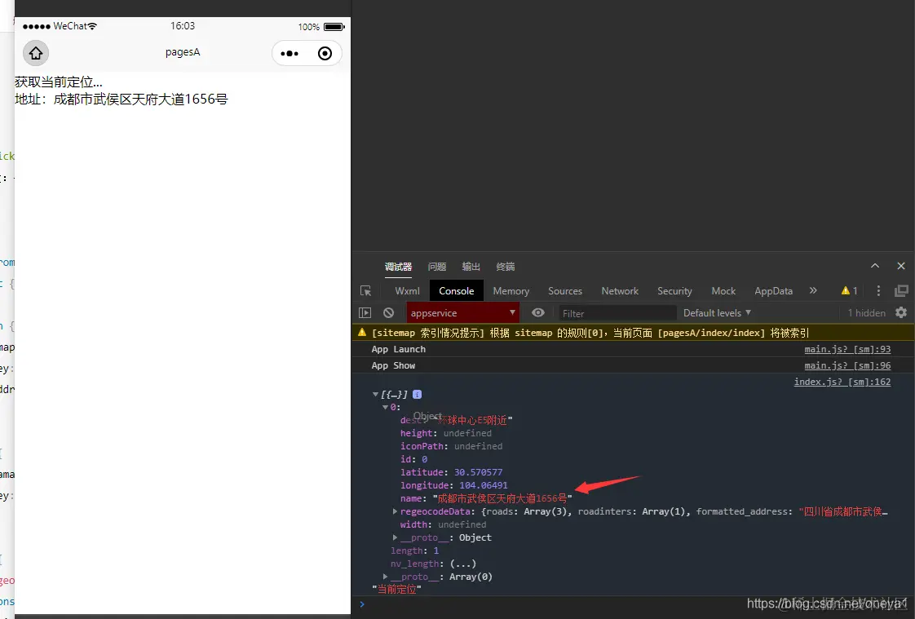Activate the element inspector picker icon
The image size is (915, 619).
(x=366, y=290)
